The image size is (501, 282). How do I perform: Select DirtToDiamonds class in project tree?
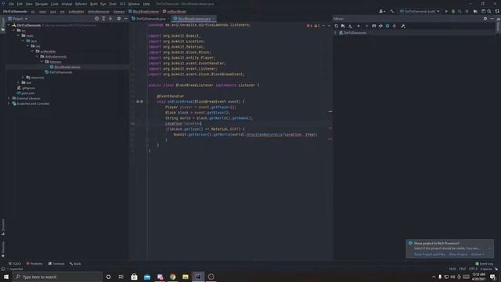click(x=61, y=72)
